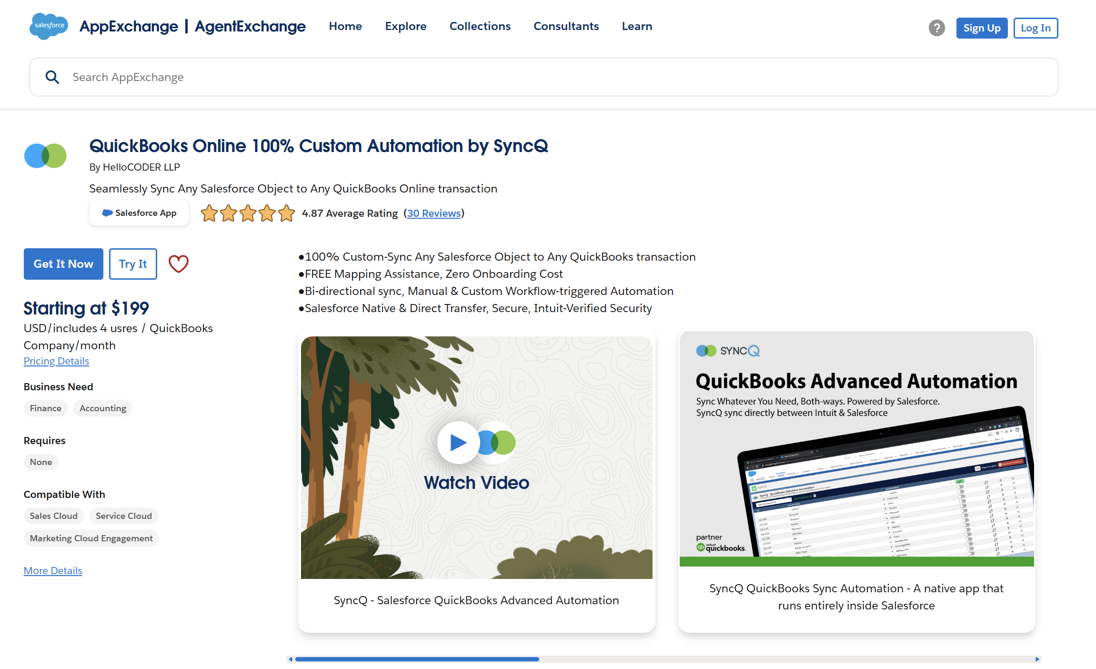Click the five-star rating icons
1096x669 pixels.
248,213
